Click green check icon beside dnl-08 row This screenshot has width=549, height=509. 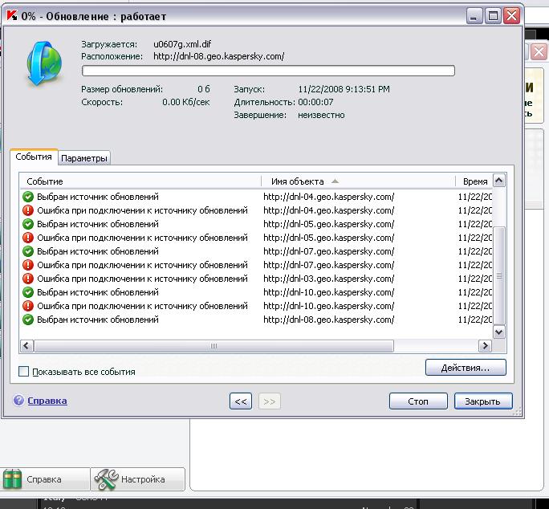pyautogui.click(x=28, y=320)
